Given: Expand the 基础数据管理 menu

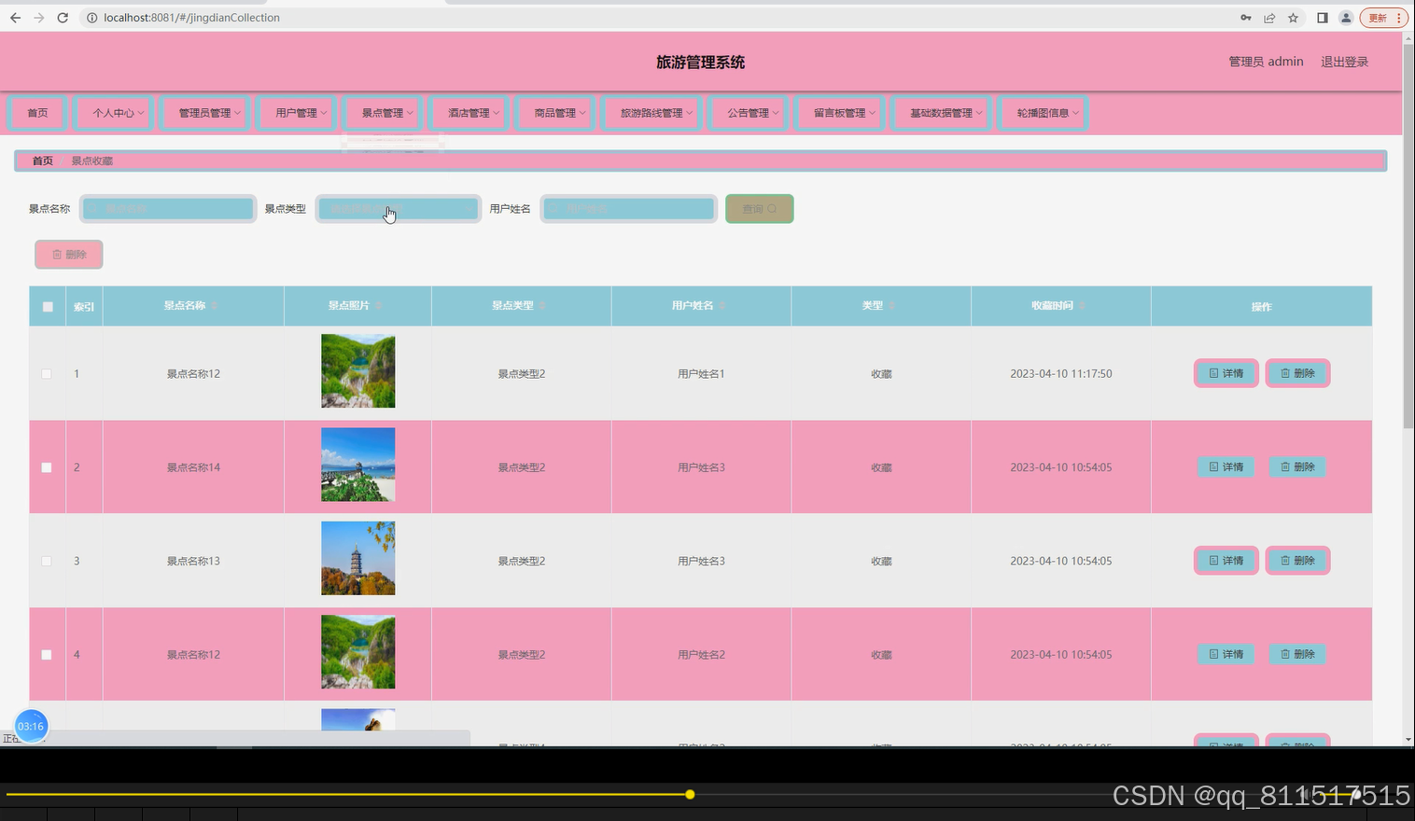Looking at the screenshot, I should (x=941, y=112).
